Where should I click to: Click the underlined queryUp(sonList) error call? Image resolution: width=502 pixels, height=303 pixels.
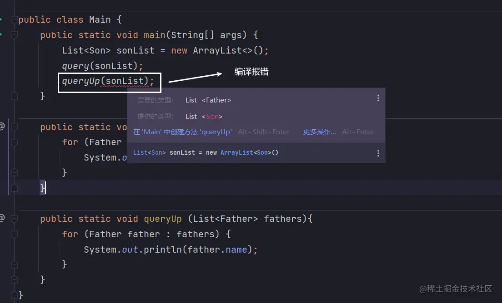105,81
